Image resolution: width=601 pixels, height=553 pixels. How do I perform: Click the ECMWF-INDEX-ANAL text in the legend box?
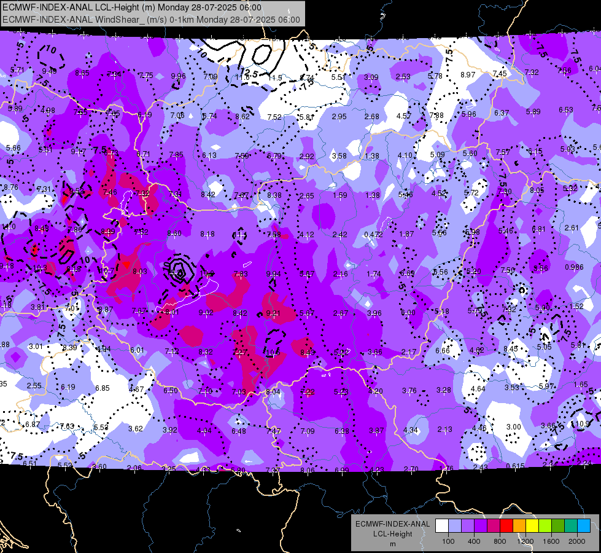[392, 524]
